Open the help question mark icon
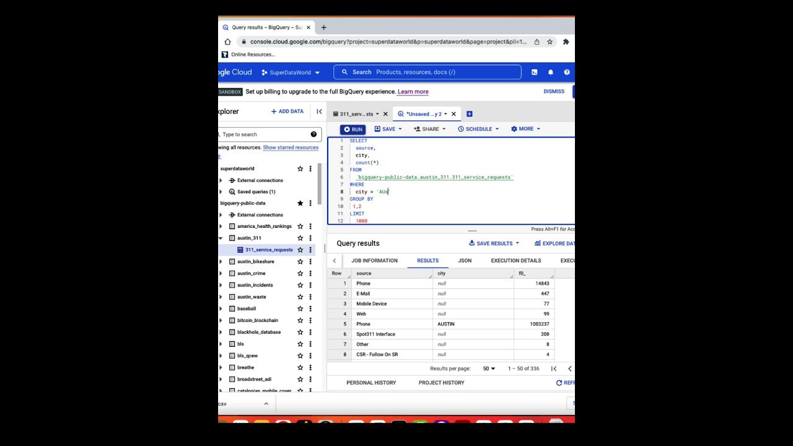 pos(566,72)
